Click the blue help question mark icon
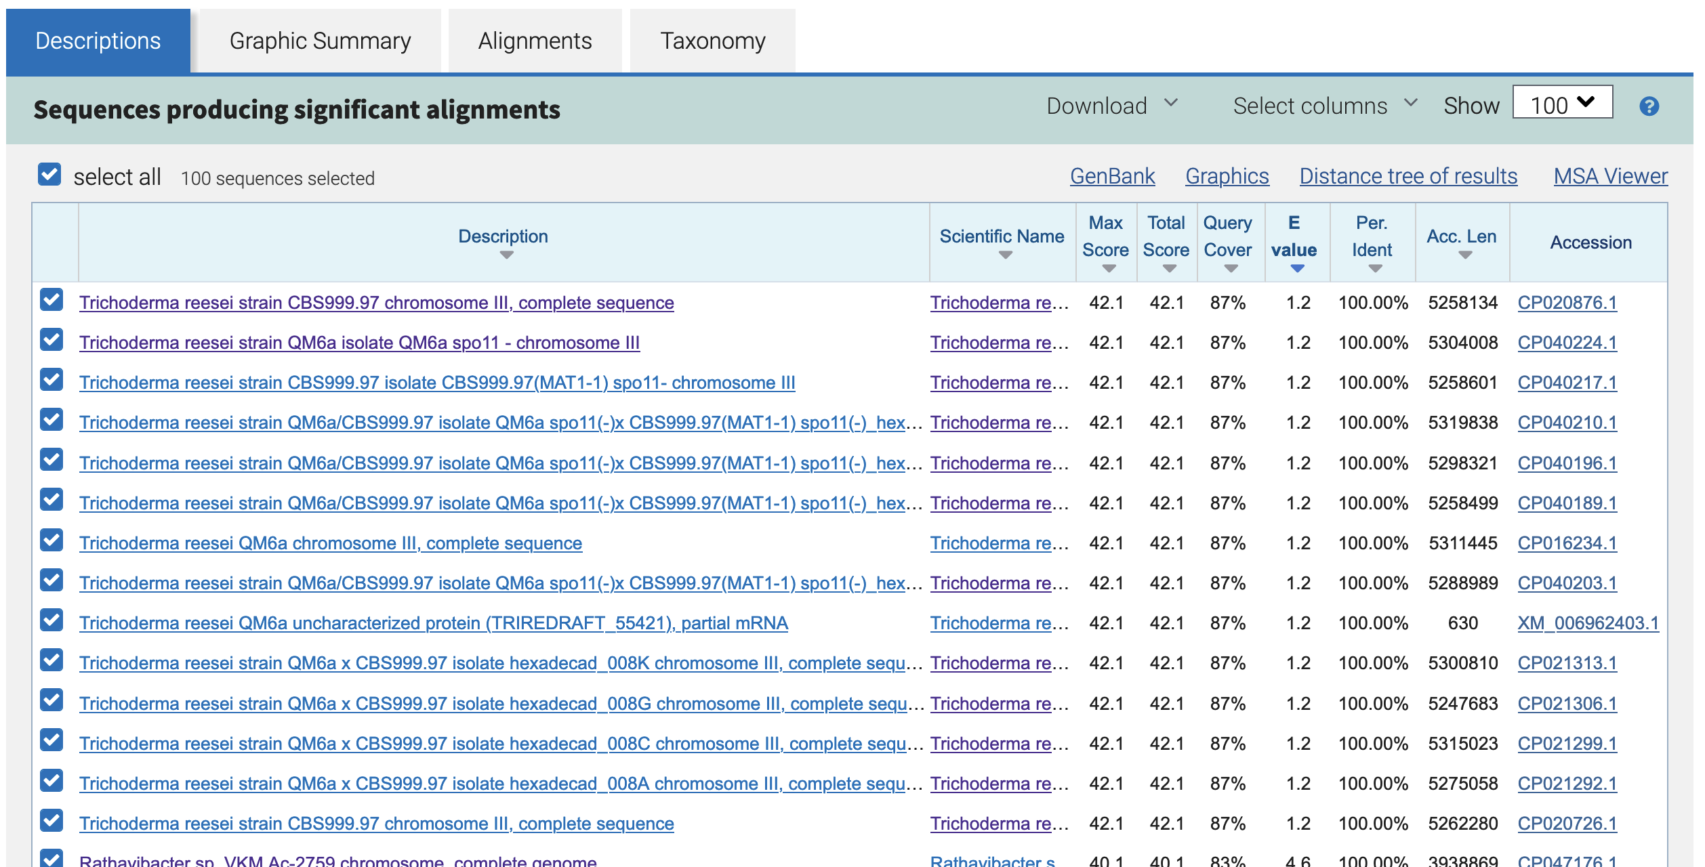This screenshot has height=867, width=1705. (1649, 106)
